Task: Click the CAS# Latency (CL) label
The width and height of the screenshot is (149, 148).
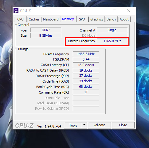Action: 55,65
